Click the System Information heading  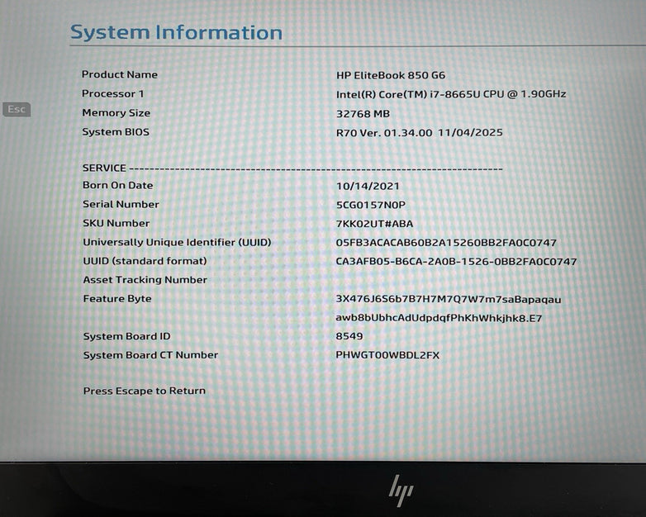176,32
